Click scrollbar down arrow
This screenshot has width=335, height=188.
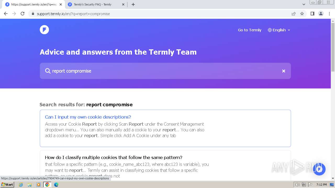(333, 178)
